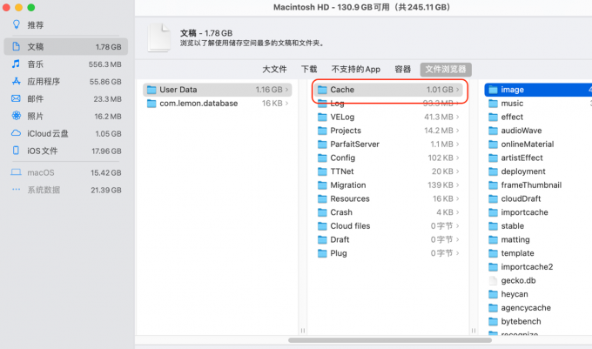Image resolution: width=592 pixels, height=349 pixels.
Task: Select the 文件浏览器 tab
Action: [x=446, y=70]
